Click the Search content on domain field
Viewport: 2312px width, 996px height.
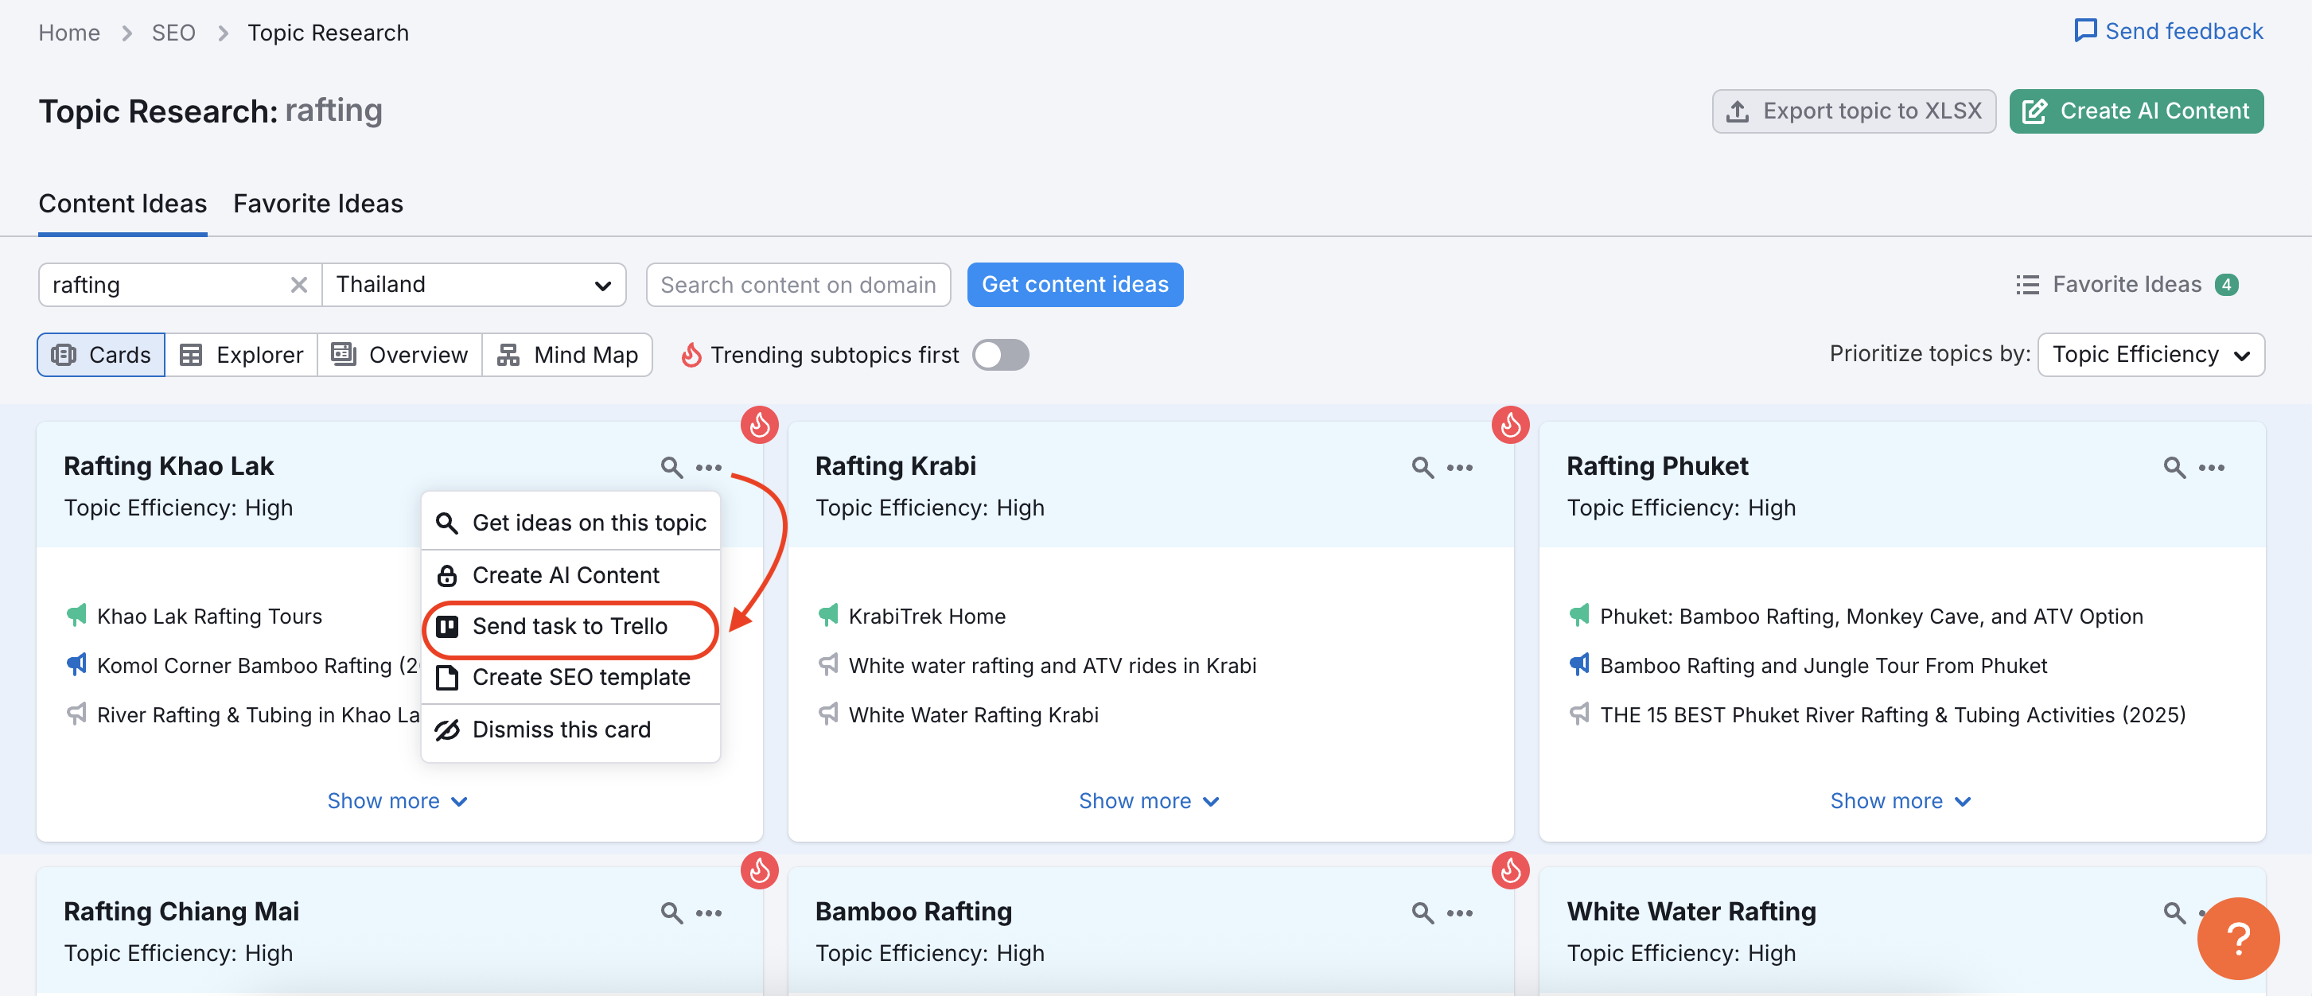coord(798,285)
